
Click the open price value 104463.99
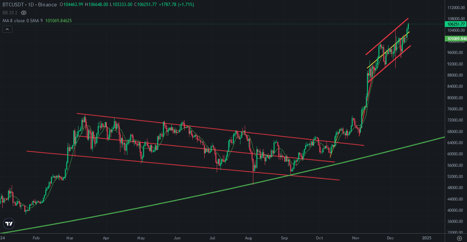(x=73, y=5)
